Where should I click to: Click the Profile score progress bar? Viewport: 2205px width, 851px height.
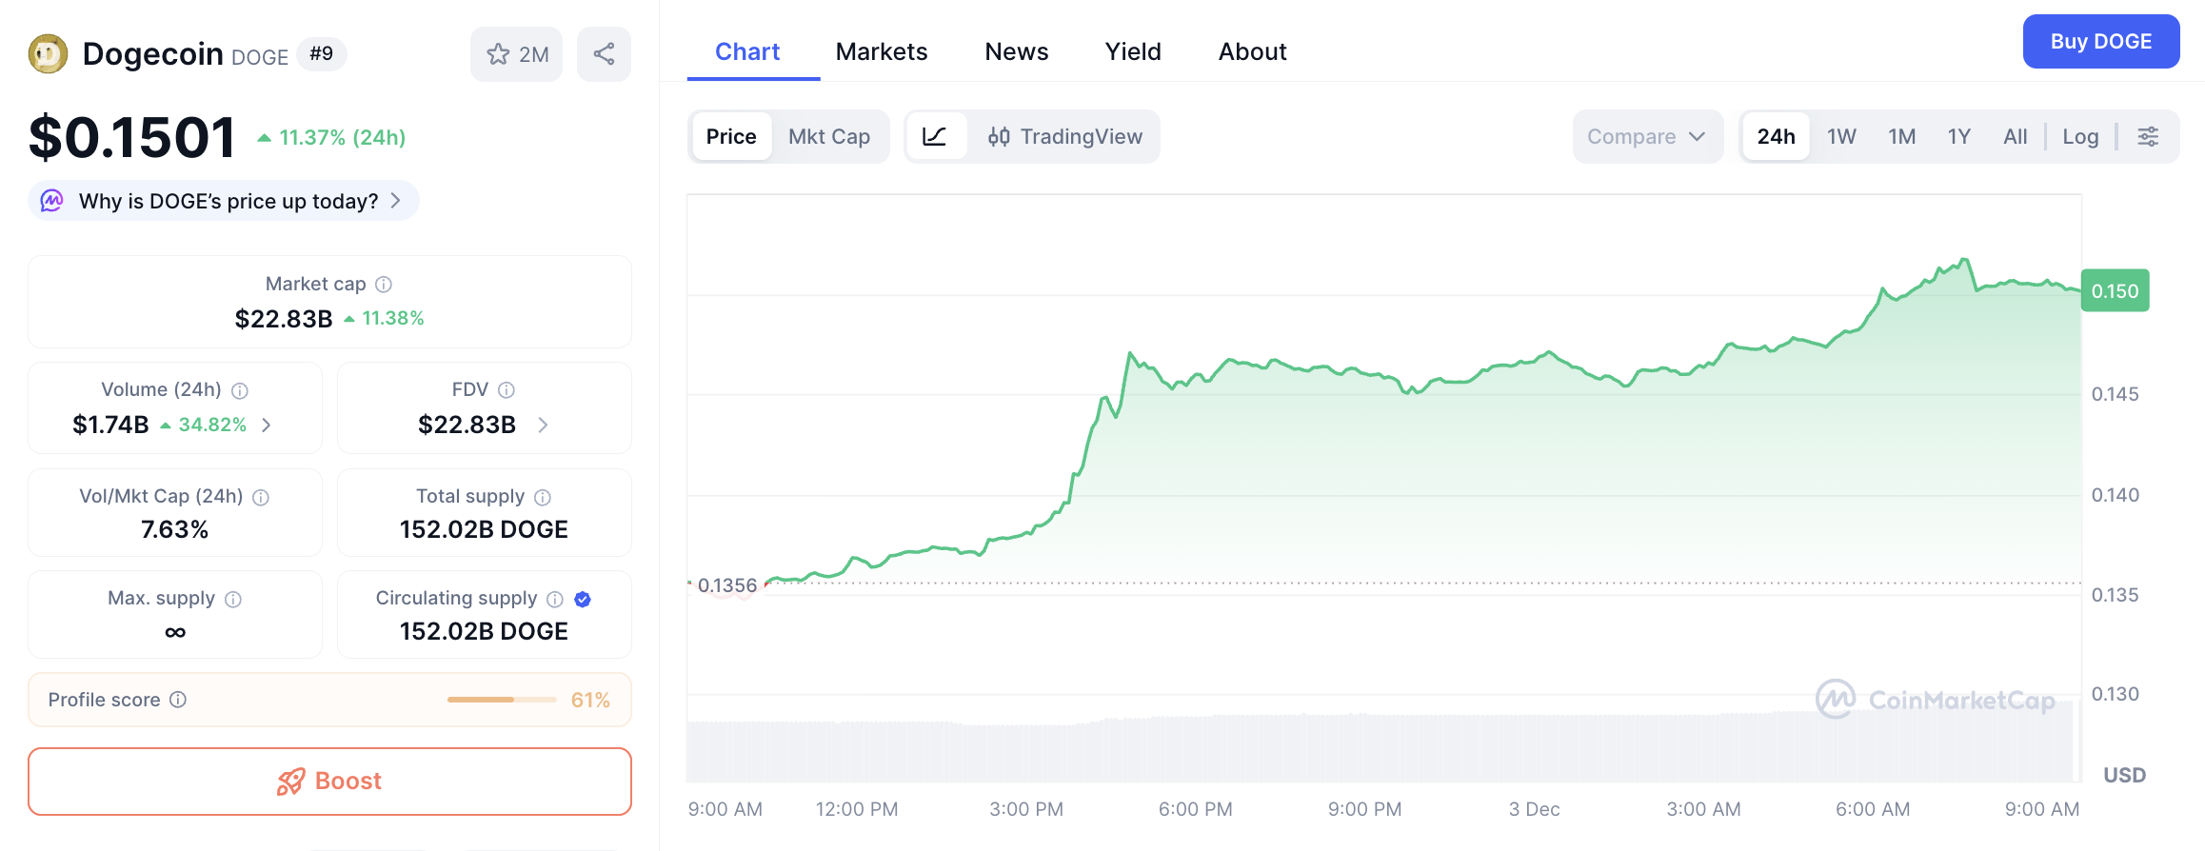click(x=502, y=700)
